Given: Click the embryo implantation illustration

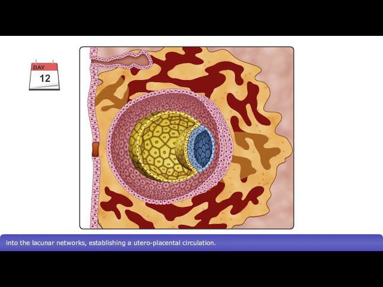Looking at the screenshot, I should 187,138.
